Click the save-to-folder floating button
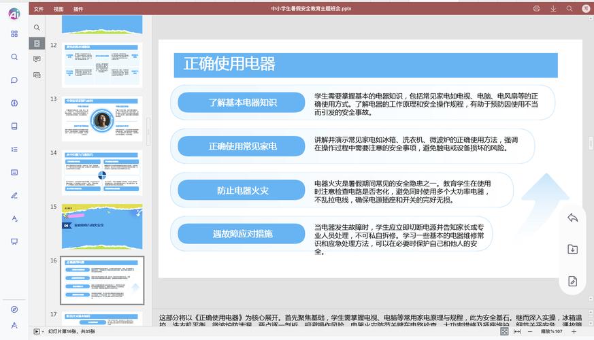 click(572, 249)
